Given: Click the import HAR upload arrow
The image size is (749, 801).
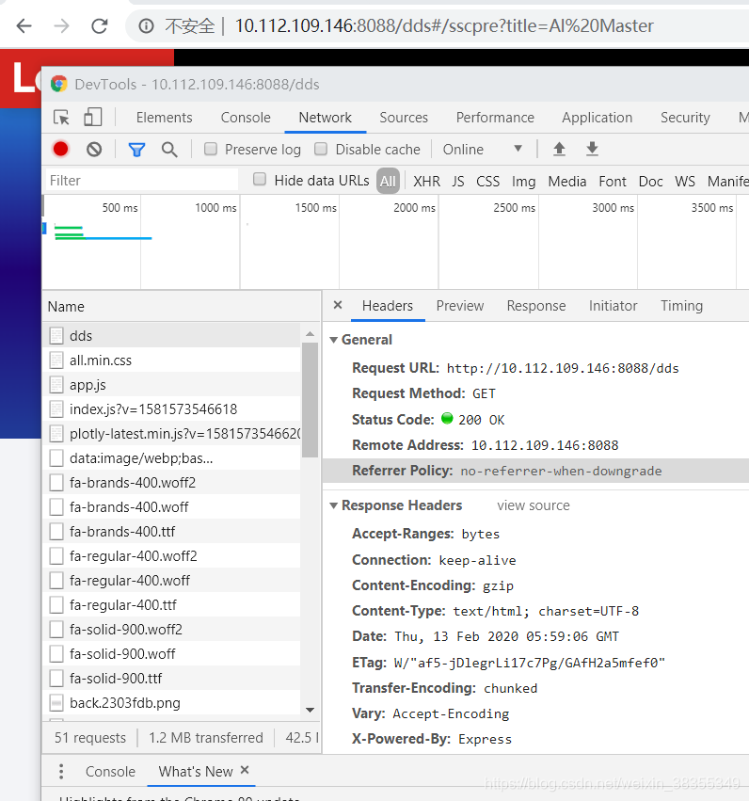Looking at the screenshot, I should (559, 149).
